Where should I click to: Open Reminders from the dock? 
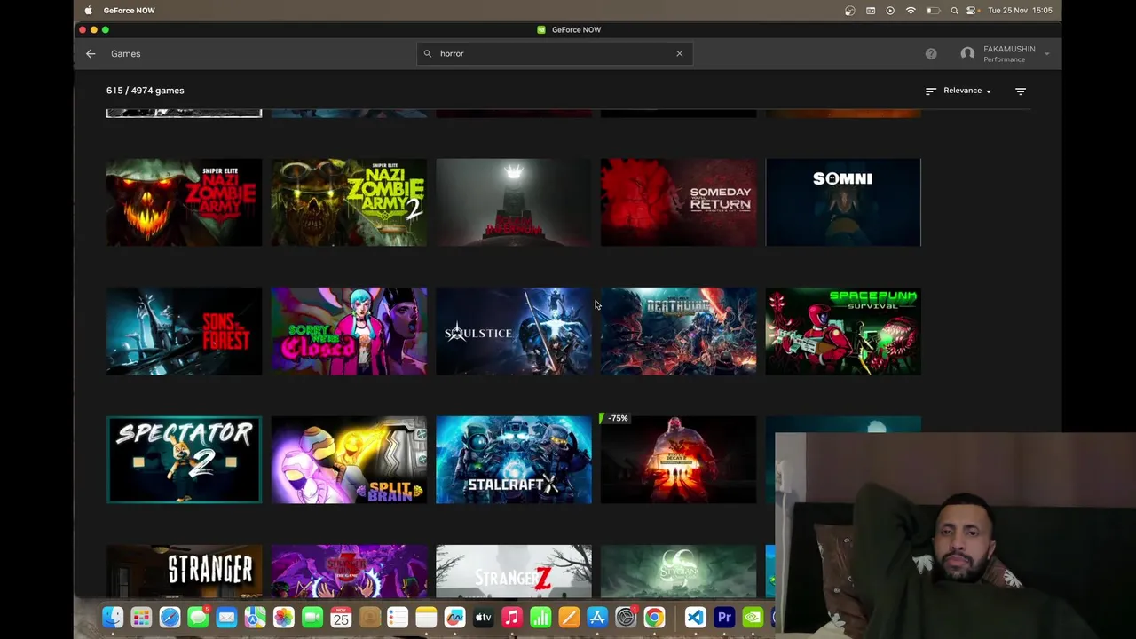click(x=398, y=618)
